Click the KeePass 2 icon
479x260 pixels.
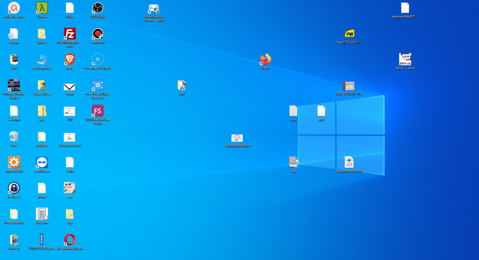14,188
